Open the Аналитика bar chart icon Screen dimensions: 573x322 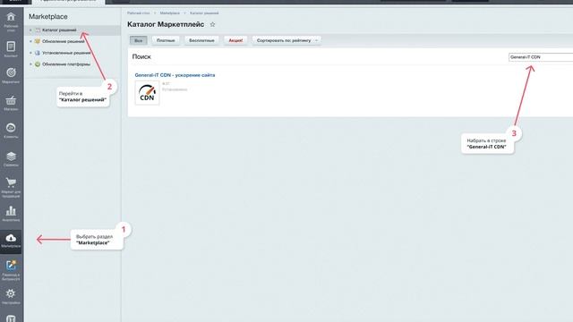click(x=11, y=211)
